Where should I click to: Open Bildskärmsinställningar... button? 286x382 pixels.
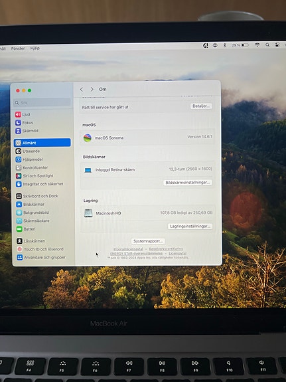[x=188, y=183]
